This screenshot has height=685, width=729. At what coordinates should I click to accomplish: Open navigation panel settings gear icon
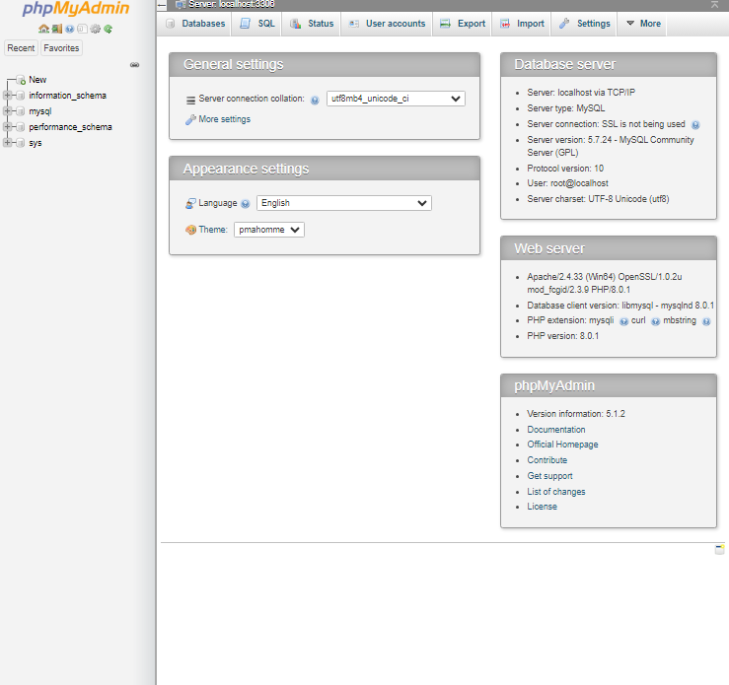pyautogui.click(x=96, y=29)
